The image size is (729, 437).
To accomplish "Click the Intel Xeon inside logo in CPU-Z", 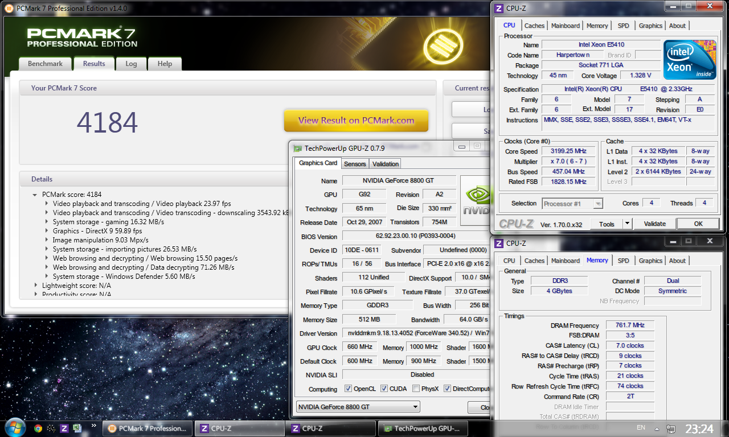I will (x=690, y=59).
